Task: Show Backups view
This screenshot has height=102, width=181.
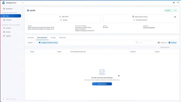Action: pos(173,43)
